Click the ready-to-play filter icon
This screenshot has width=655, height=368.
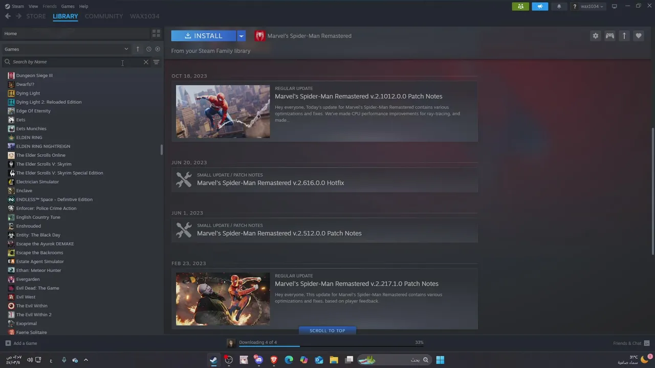click(x=158, y=49)
